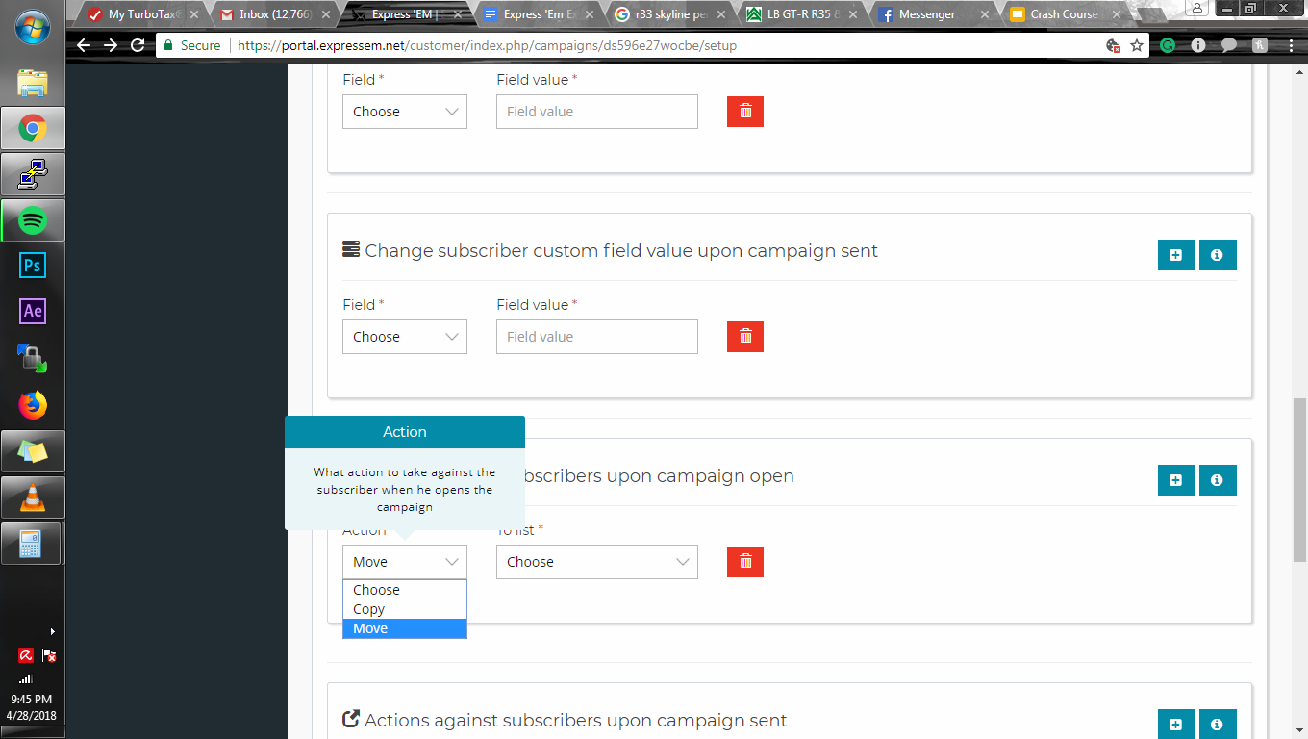Add a row to 'upon campaign open' actions
1308x739 pixels.
1176,480
